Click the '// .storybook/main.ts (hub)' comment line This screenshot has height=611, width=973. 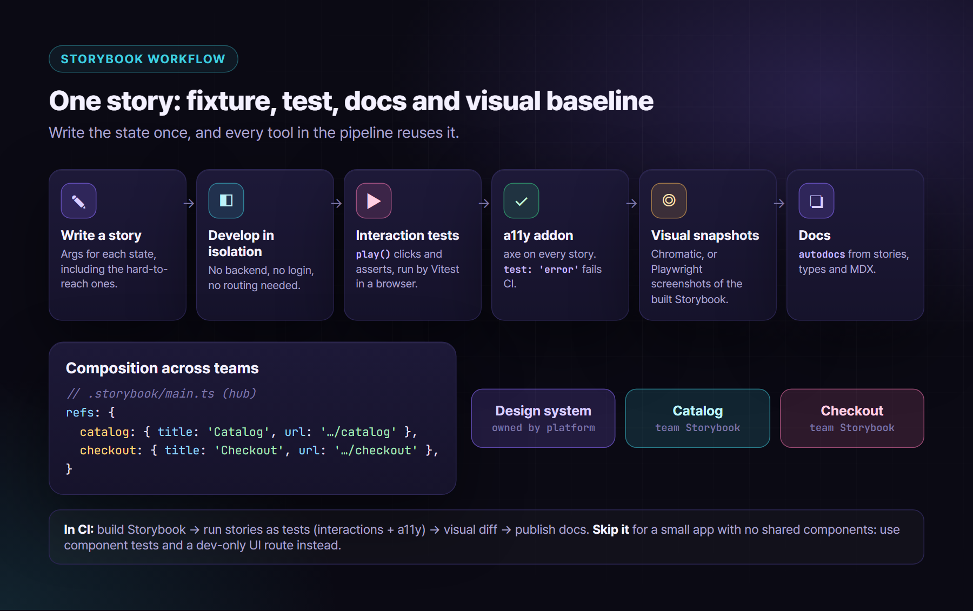click(161, 394)
